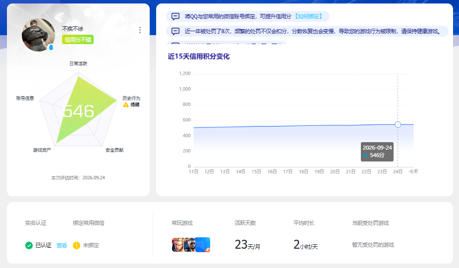Click the 如何绑定 link
459x268 pixels.
point(308,16)
